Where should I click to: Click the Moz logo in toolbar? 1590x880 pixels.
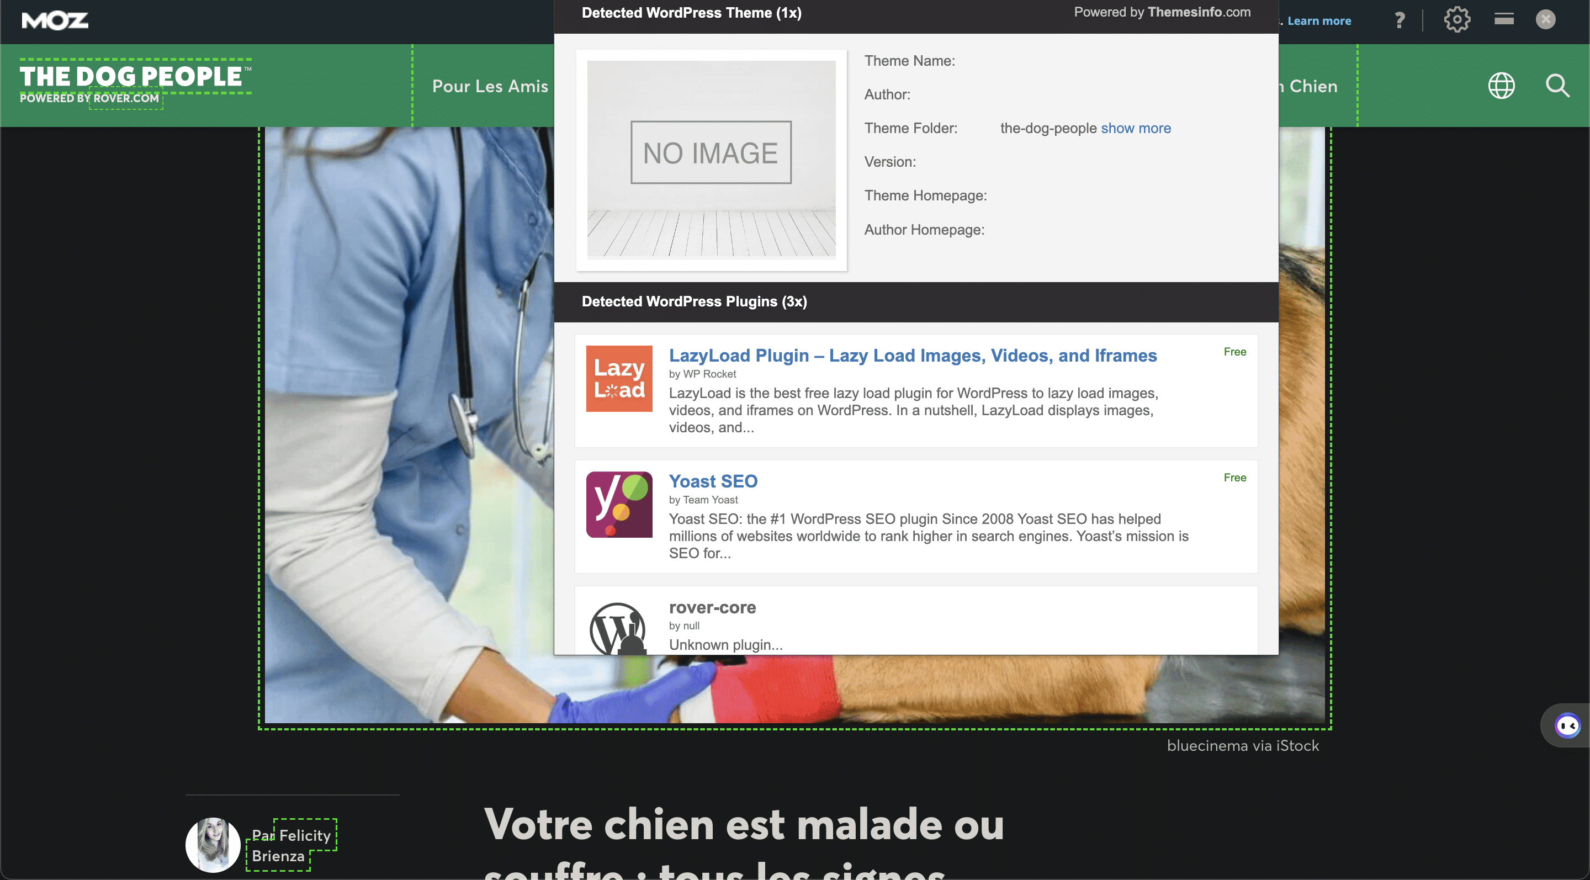55,20
